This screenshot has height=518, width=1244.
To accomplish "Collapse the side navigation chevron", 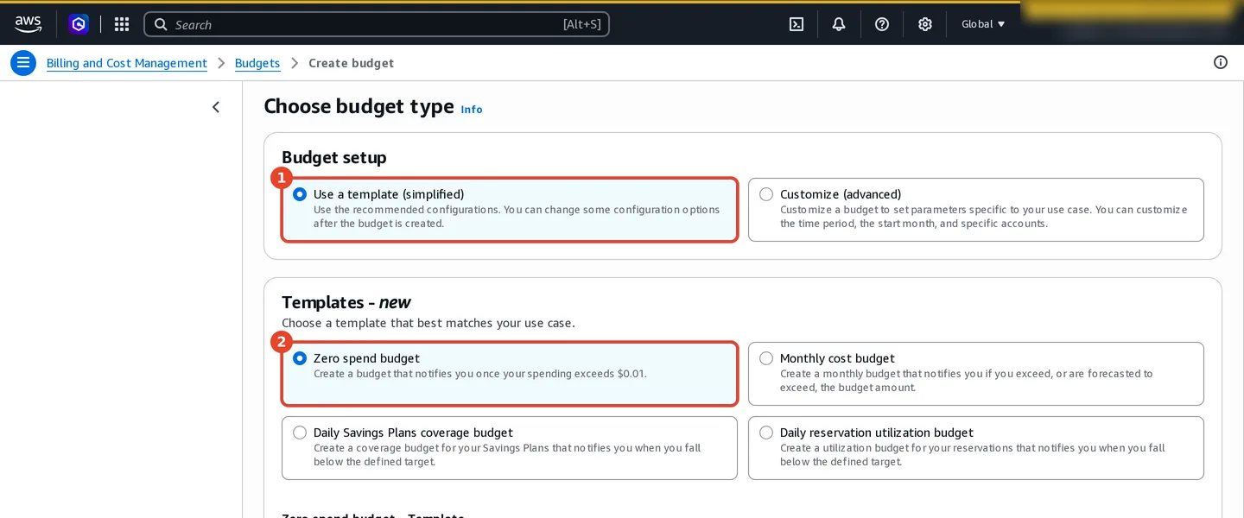I will (x=216, y=107).
